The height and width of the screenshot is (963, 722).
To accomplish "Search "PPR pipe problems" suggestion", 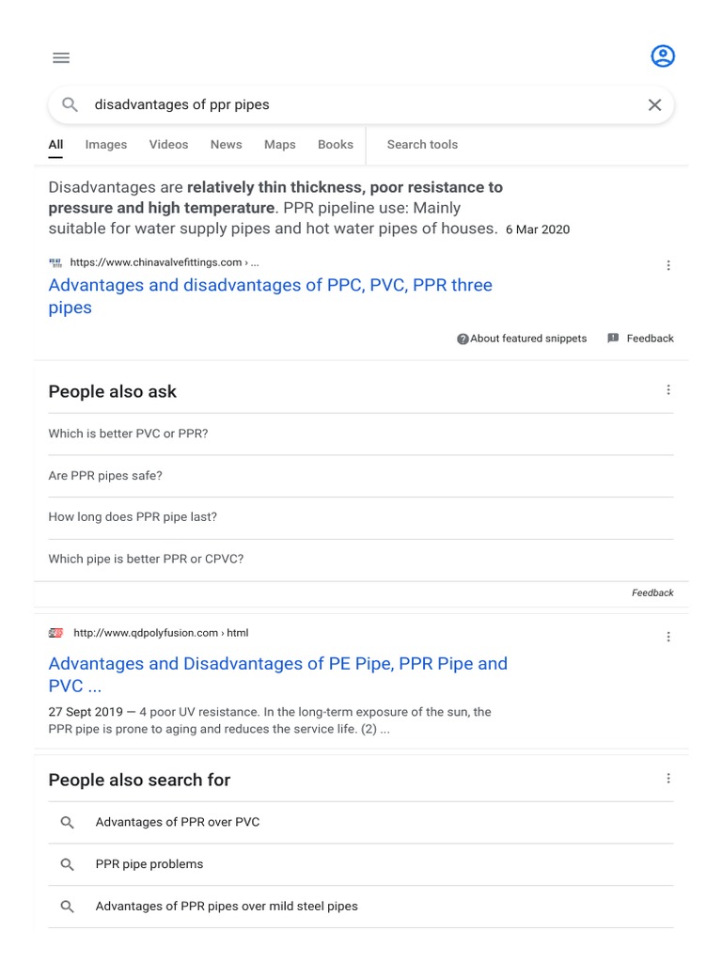I will pos(149,864).
